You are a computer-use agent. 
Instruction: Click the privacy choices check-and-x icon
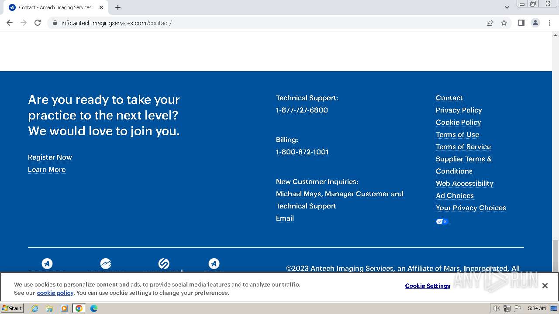[x=442, y=222]
